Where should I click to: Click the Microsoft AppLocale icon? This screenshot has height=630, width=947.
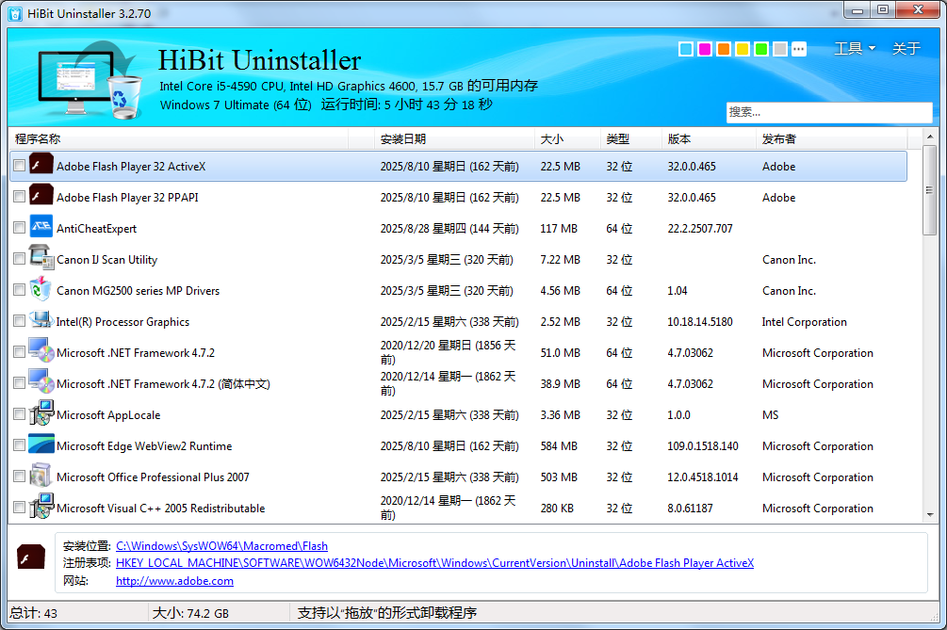tap(41, 414)
